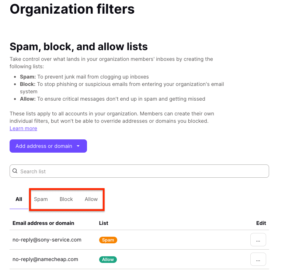Switch to the All tab
This screenshot has width=282, height=271.
coord(19,199)
